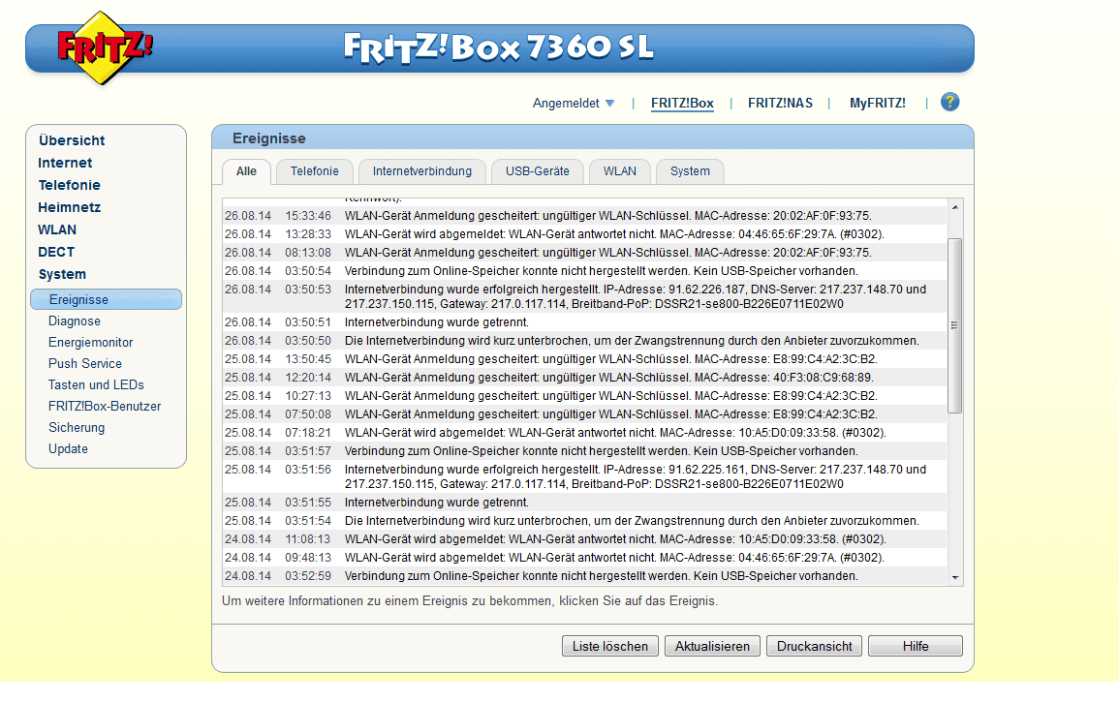This screenshot has height=703, width=1119.
Task: Switch to the USB-Geräte tab
Action: click(538, 171)
